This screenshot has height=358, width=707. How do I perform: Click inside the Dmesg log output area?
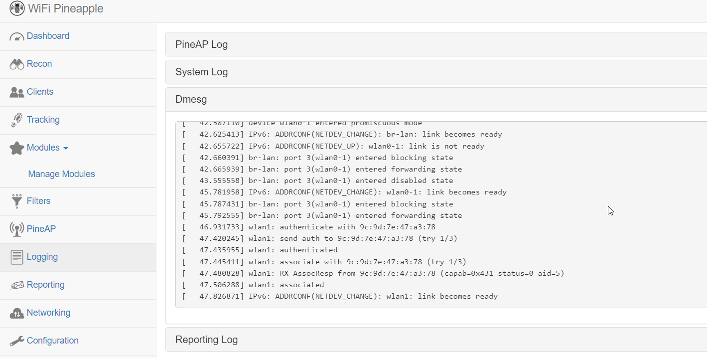tap(441, 214)
